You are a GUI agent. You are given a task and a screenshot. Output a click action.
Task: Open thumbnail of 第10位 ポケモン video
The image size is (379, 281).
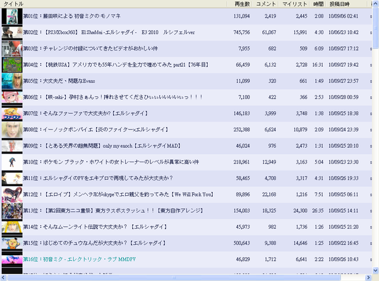pos(12,162)
